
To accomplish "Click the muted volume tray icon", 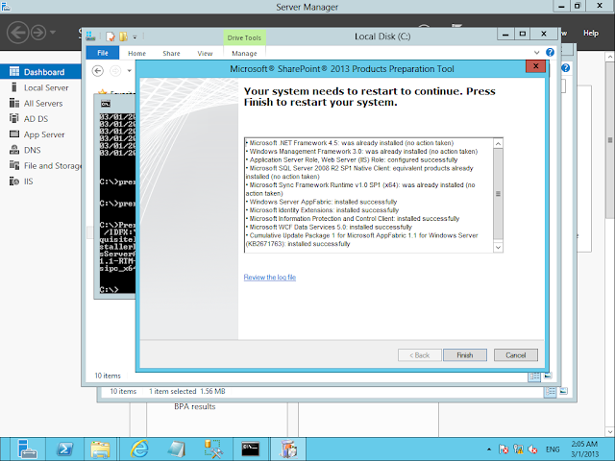I will coord(532,449).
